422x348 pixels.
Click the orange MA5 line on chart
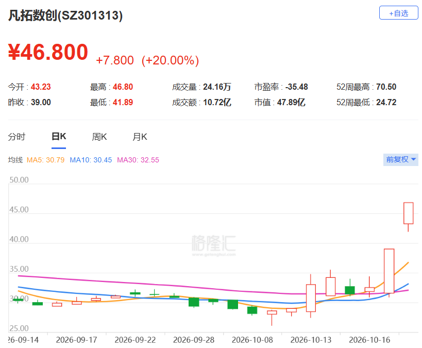pos(401,268)
